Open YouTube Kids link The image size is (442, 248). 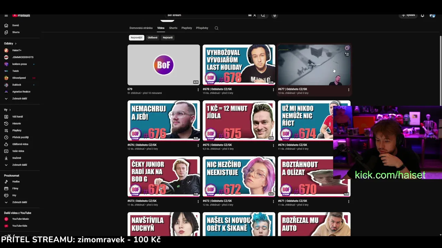[x=20, y=226]
